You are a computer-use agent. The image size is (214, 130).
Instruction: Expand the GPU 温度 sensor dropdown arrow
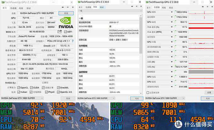pyautogui.click(x=172, y=22)
